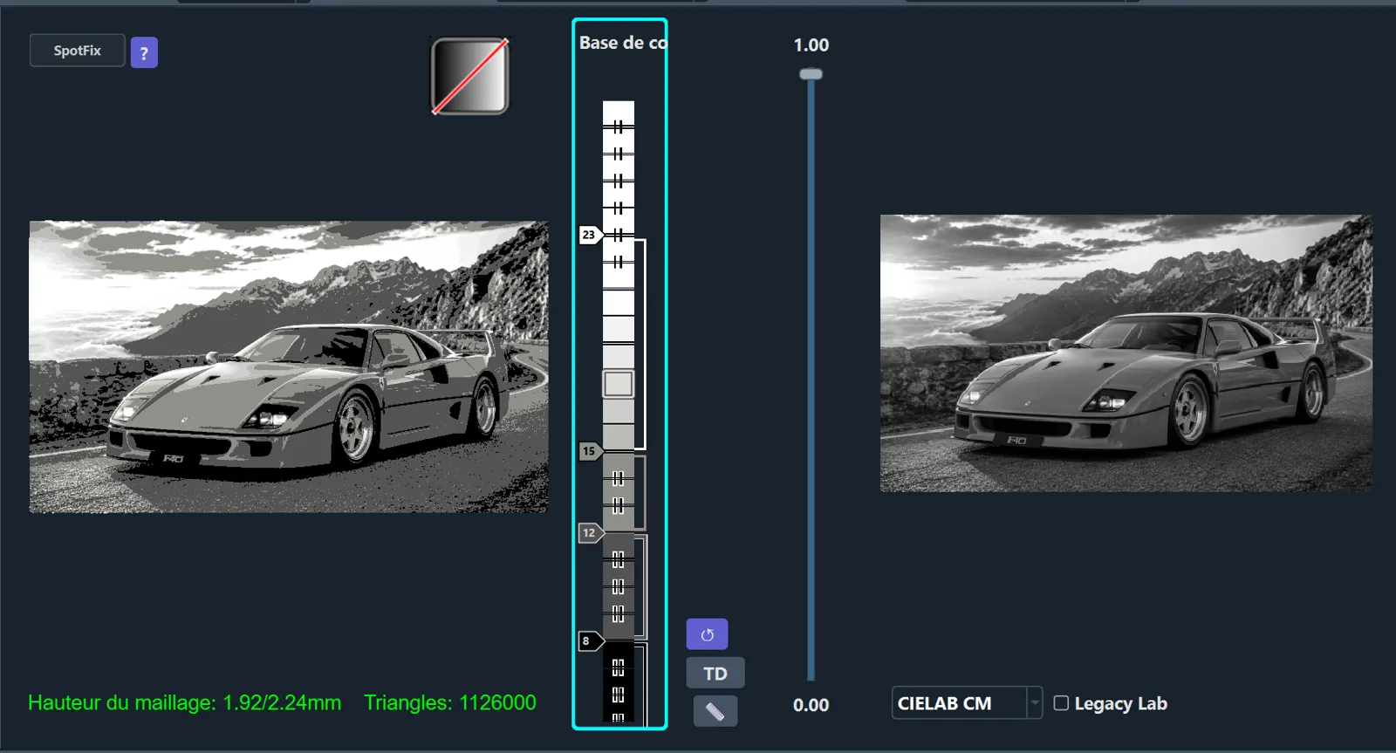Open the purple question mark help button
Image resolution: width=1396 pixels, height=753 pixels.
(x=144, y=52)
